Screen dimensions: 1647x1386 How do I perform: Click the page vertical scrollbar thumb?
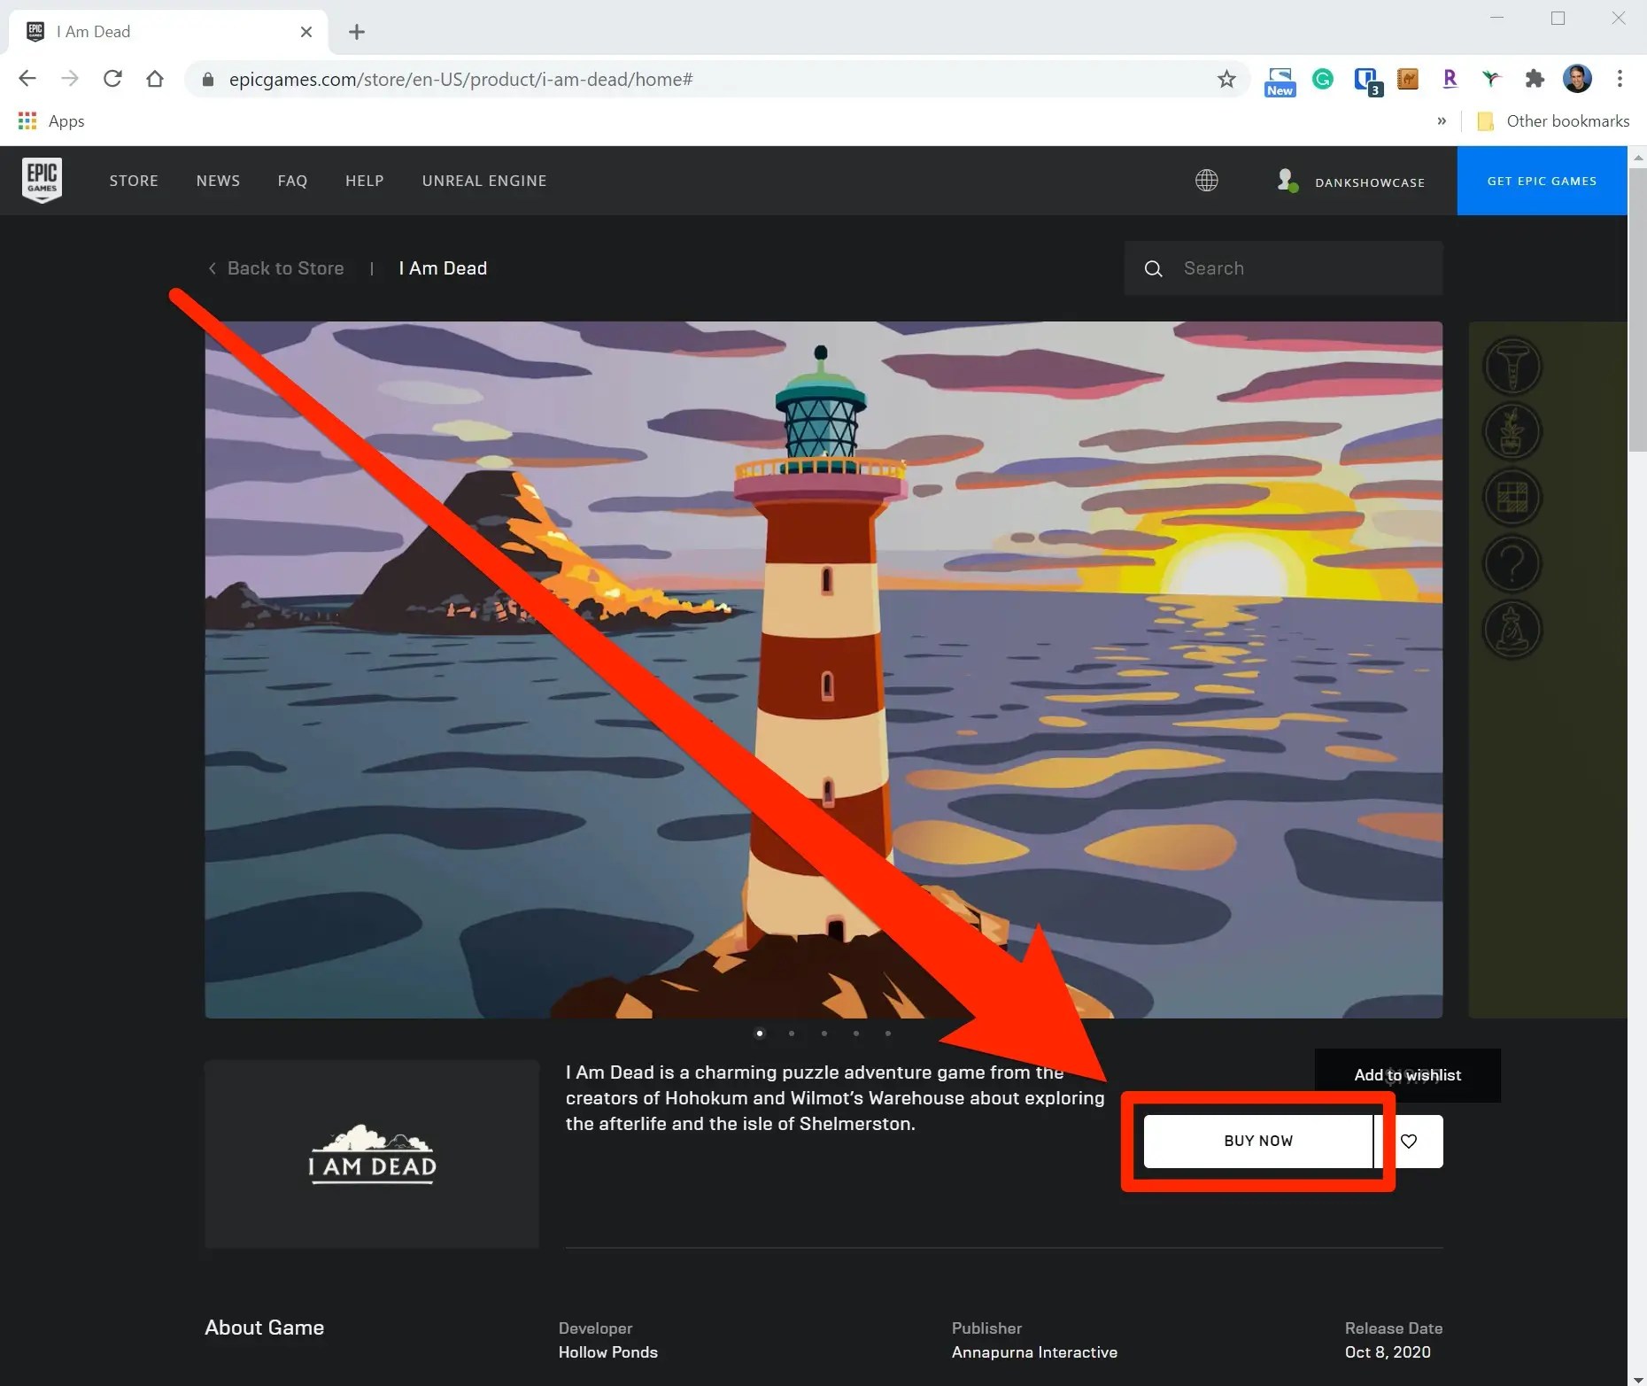pos(1637,310)
